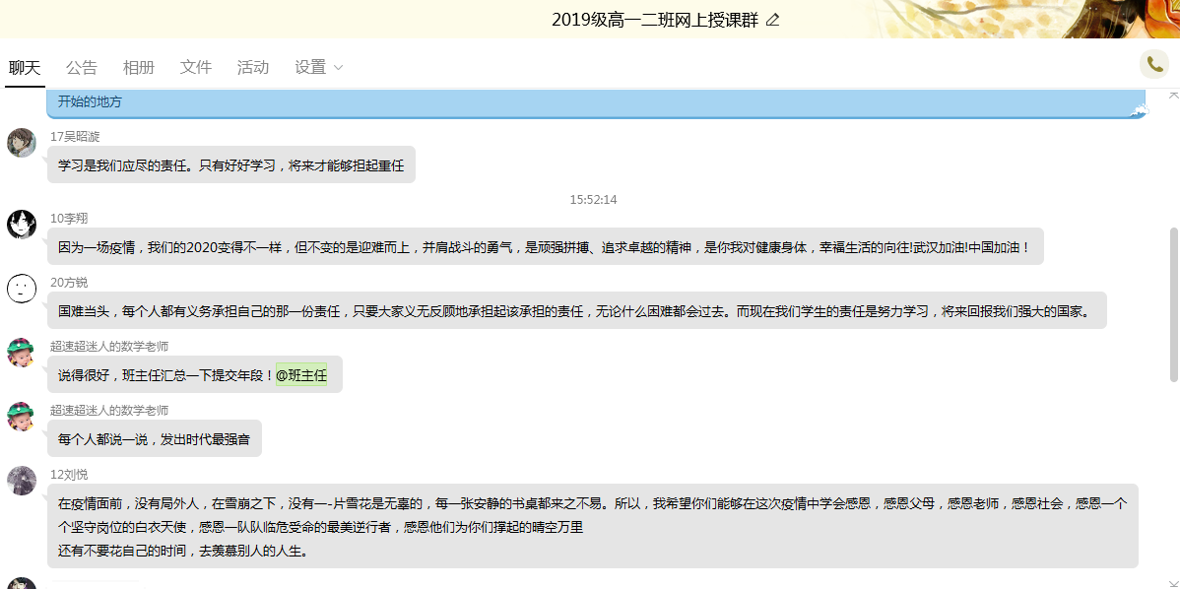Click the message 学习是我们应尽的责任

tap(231, 164)
